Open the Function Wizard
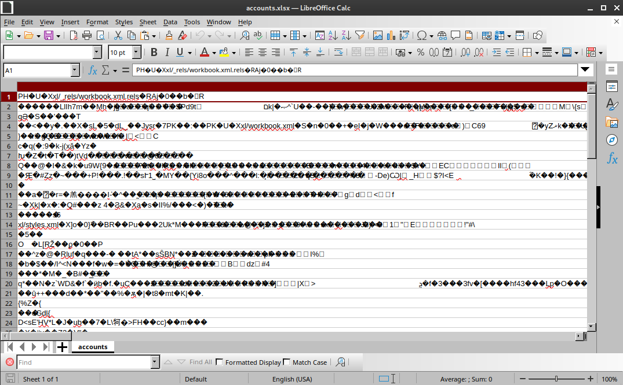This screenshot has height=385, width=623. [x=92, y=70]
